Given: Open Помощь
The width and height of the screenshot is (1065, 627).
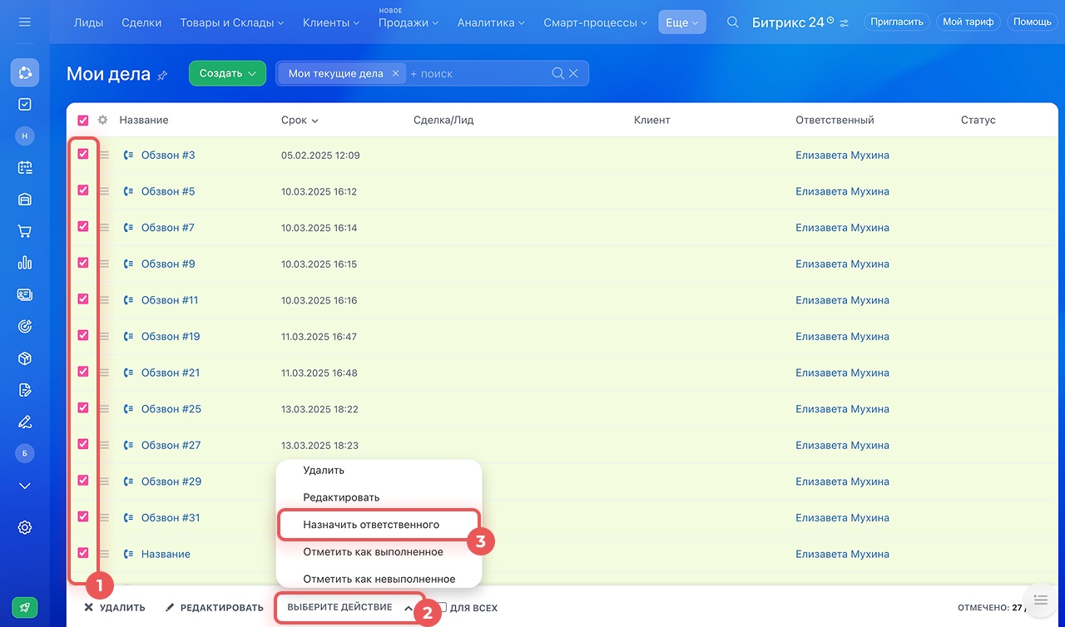Looking at the screenshot, I should point(1032,22).
